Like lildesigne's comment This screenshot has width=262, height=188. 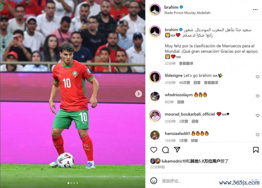257,77
